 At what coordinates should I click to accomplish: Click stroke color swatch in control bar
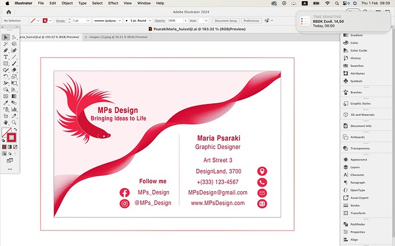click(45, 21)
